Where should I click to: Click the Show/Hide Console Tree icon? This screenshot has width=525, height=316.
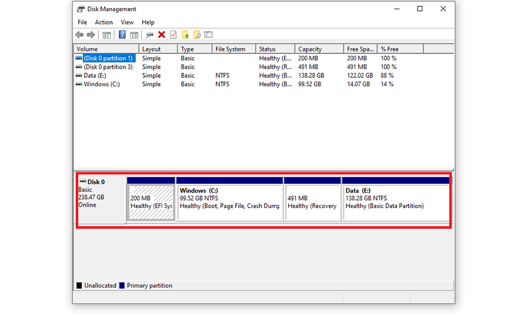click(107, 35)
